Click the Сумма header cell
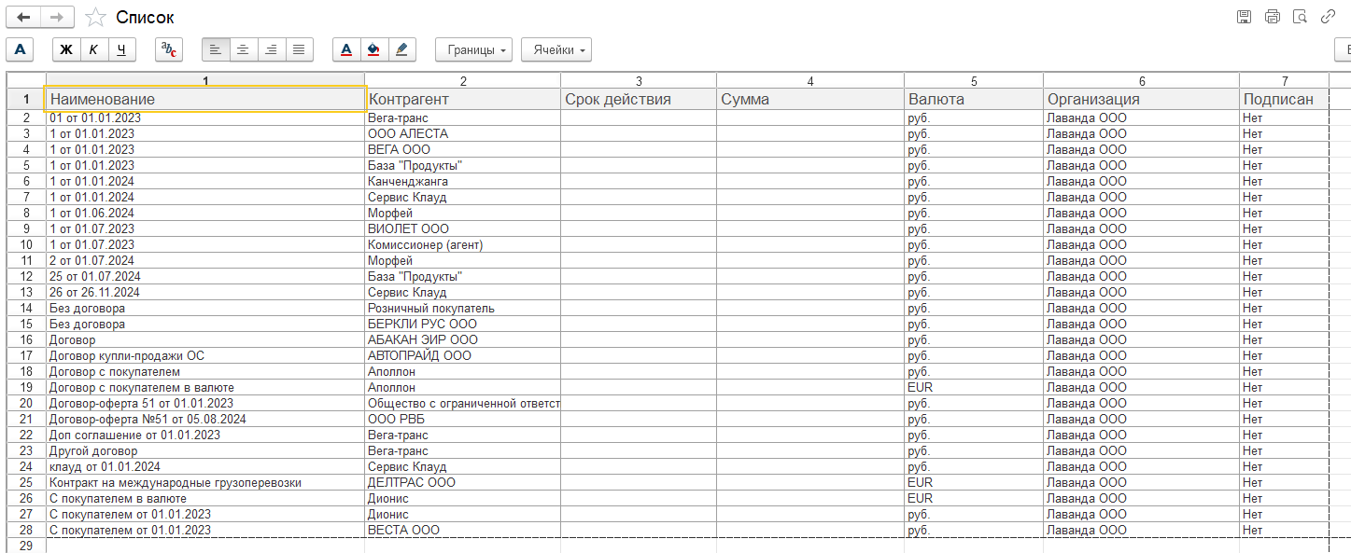This screenshot has height=553, width=1351. tap(809, 99)
